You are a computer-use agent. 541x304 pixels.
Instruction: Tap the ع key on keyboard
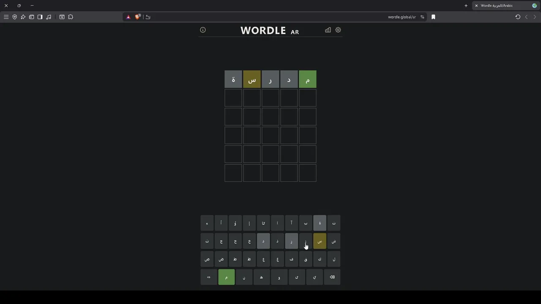coord(263,259)
